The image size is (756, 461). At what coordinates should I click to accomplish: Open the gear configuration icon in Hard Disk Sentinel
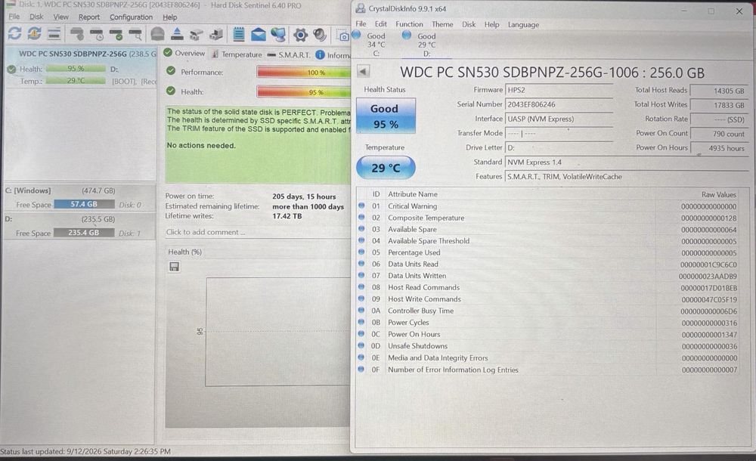pyautogui.click(x=300, y=34)
